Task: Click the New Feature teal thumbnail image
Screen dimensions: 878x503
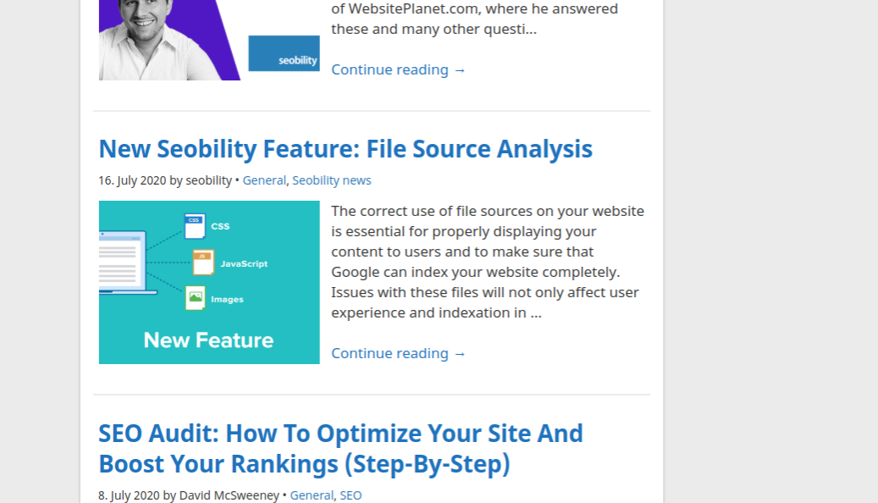Action: pos(209,282)
